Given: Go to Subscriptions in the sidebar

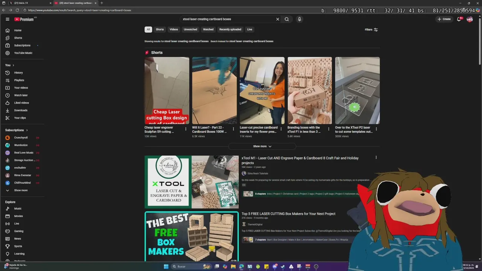Looking at the screenshot, I should click(x=22, y=46).
